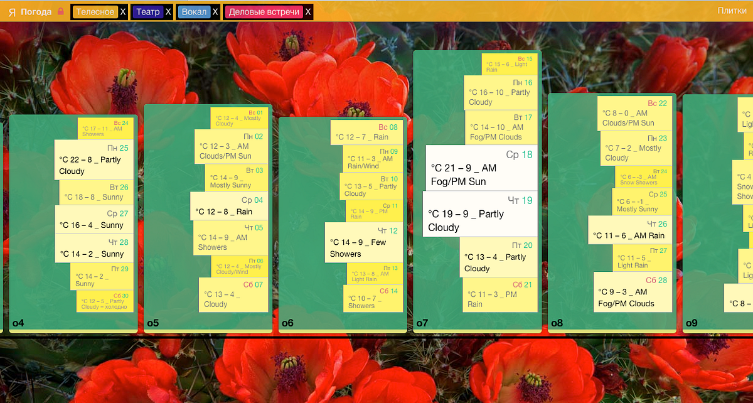Open the Чт 12 Few Showers card

pyautogui.click(x=364, y=242)
